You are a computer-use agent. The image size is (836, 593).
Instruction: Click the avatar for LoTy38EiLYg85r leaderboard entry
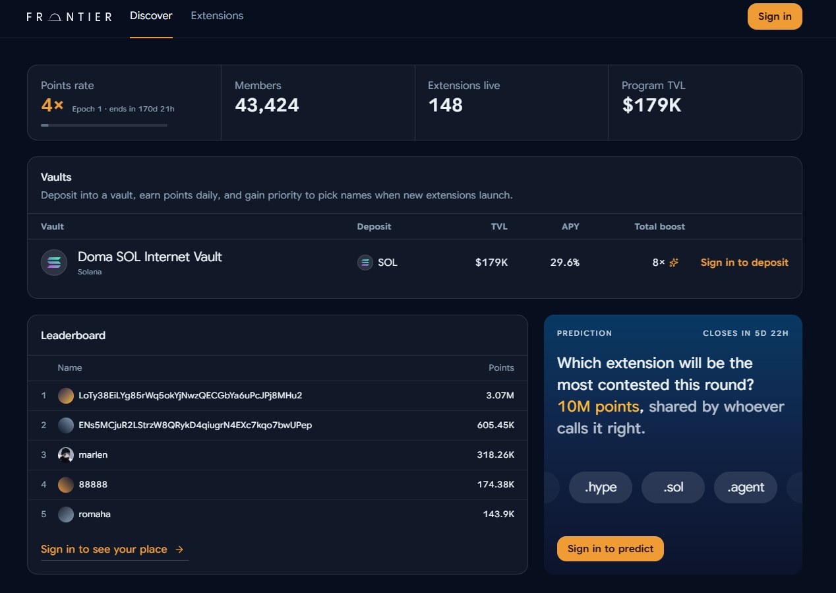66,396
